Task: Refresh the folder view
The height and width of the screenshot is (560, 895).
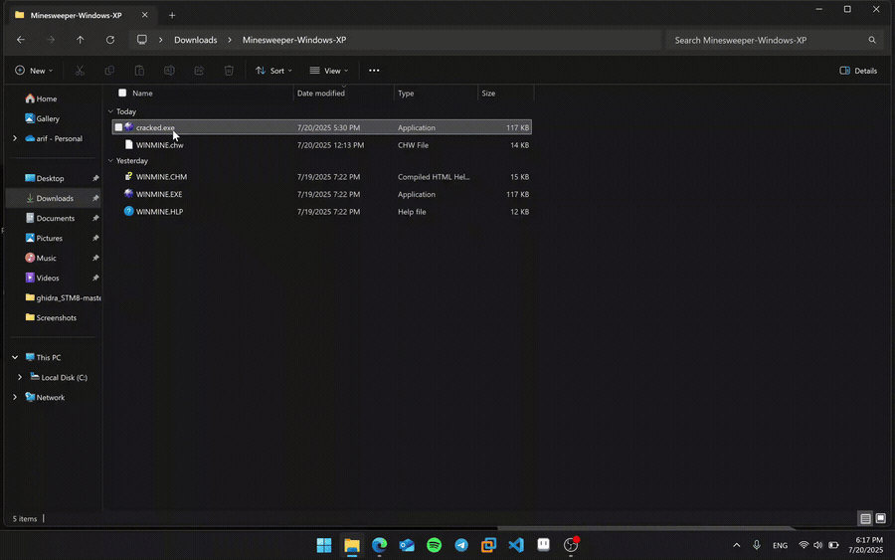Action: 110,40
